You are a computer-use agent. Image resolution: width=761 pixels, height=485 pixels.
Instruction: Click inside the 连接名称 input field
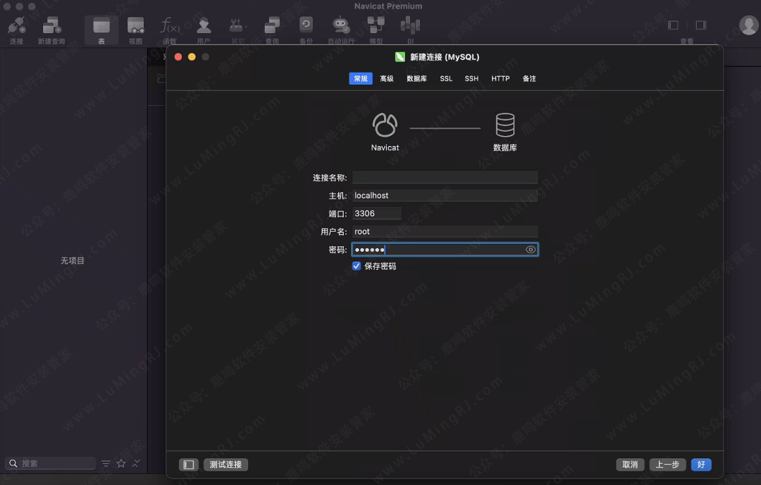coord(444,177)
